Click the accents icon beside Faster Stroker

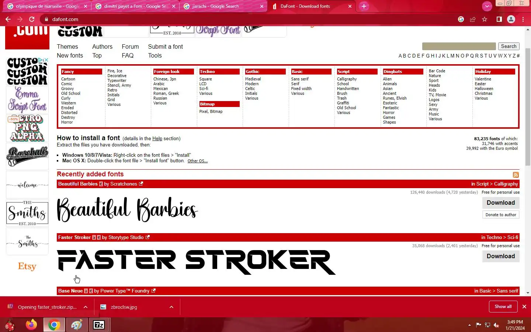(94, 238)
